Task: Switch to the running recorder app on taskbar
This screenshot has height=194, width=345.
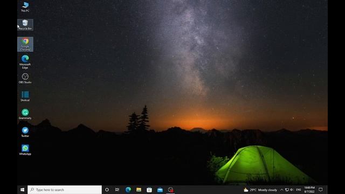Action: (170, 190)
